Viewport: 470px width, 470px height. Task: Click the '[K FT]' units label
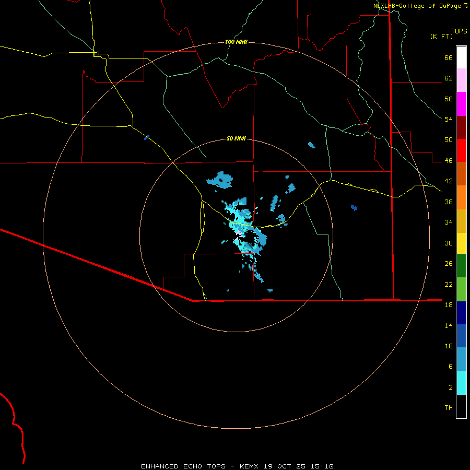pos(441,37)
